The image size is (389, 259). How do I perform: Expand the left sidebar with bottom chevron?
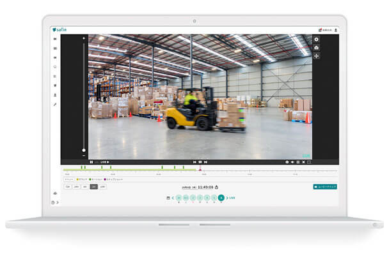[58, 203]
